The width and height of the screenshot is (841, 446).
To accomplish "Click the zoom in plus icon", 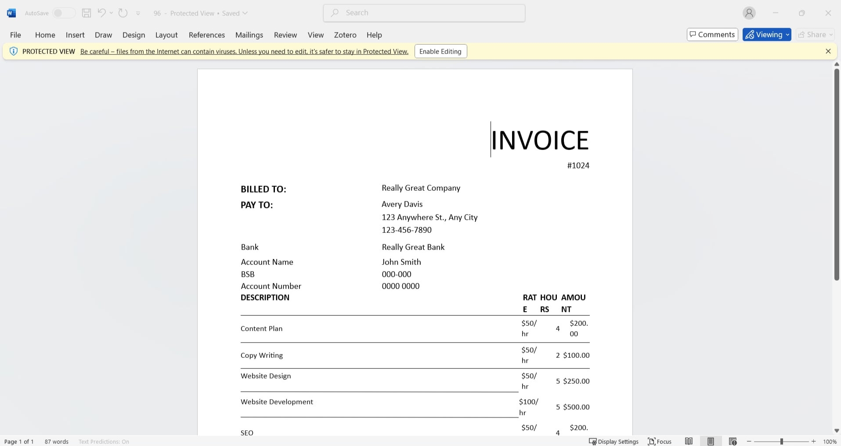I will click(x=813, y=441).
